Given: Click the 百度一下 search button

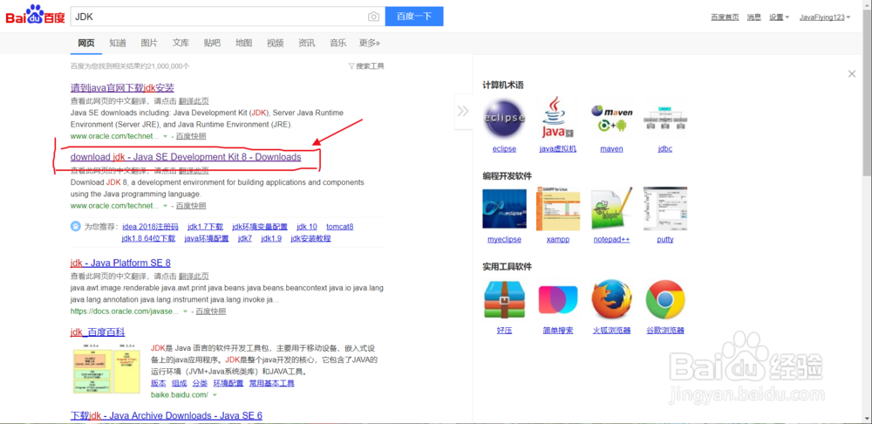Looking at the screenshot, I should [x=414, y=16].
